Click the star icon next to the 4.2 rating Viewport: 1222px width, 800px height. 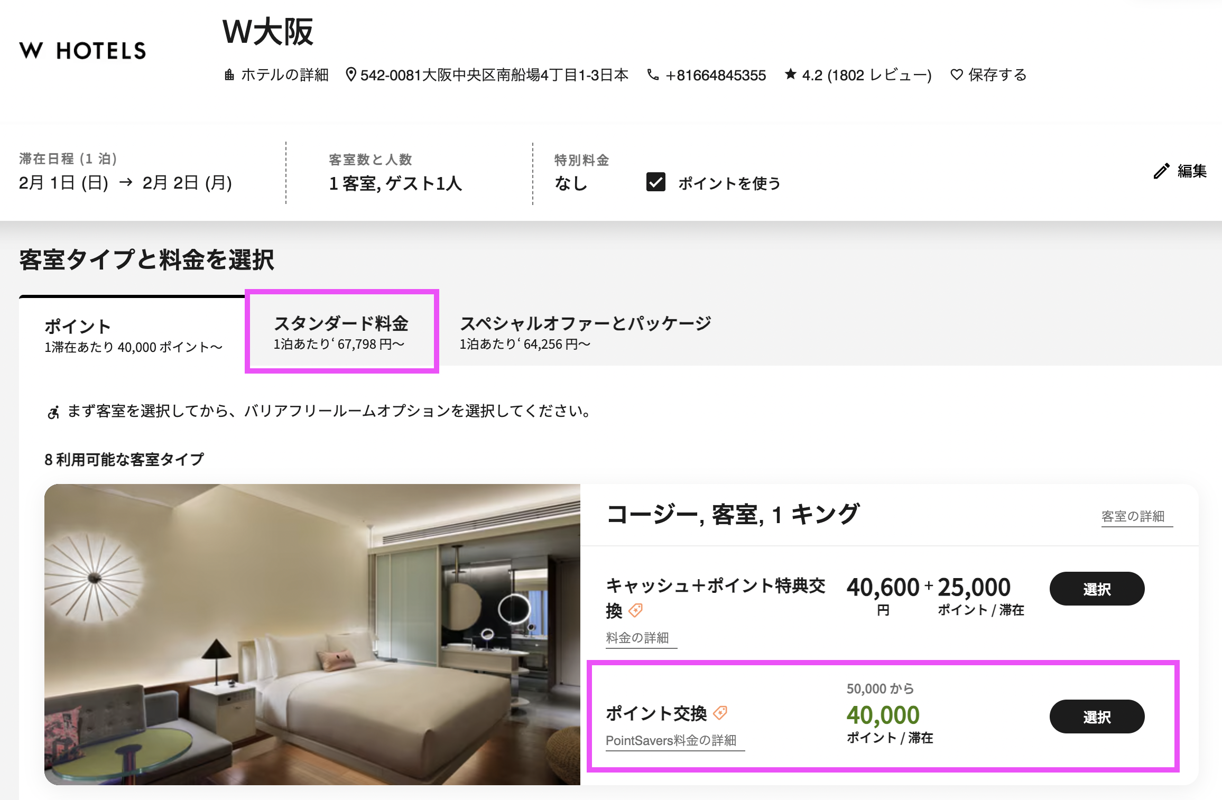tap(790, 74)
